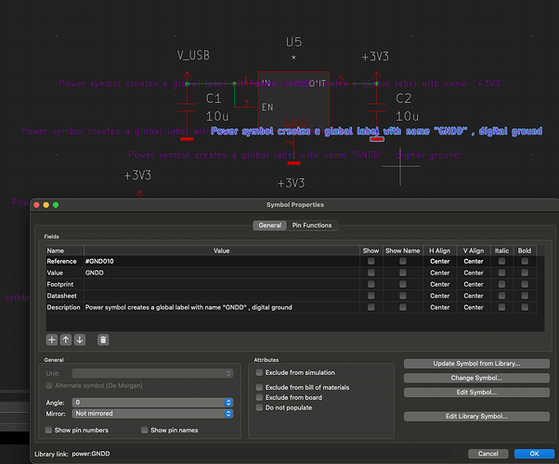Viewport: 559px width, 464px height.
Task: Click the Name column header
Action: [65, 251]
